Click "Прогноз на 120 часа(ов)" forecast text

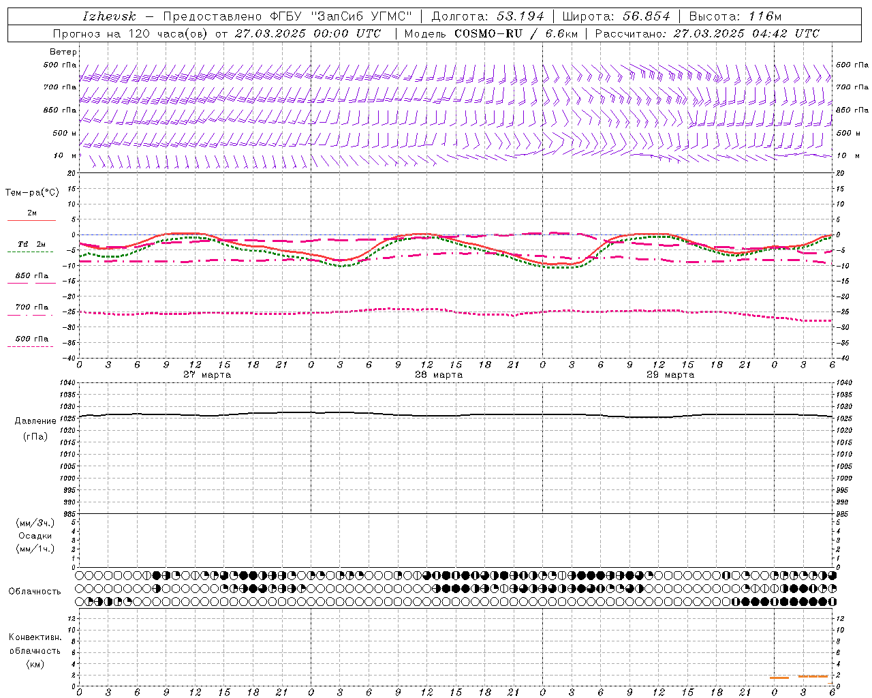131,33
